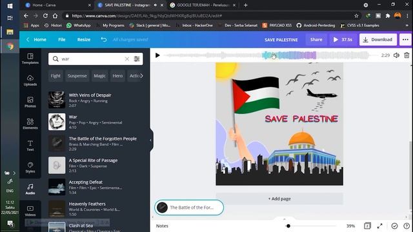Open File Explorer in the taskbar
The height and width of the screenshot is (232, 413).
(10, 32)
